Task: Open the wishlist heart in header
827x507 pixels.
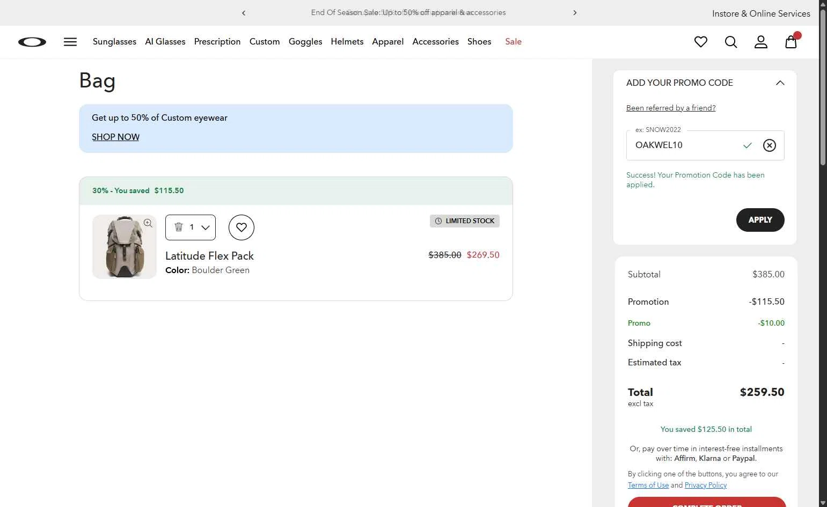Action: [x=701, y=42]
